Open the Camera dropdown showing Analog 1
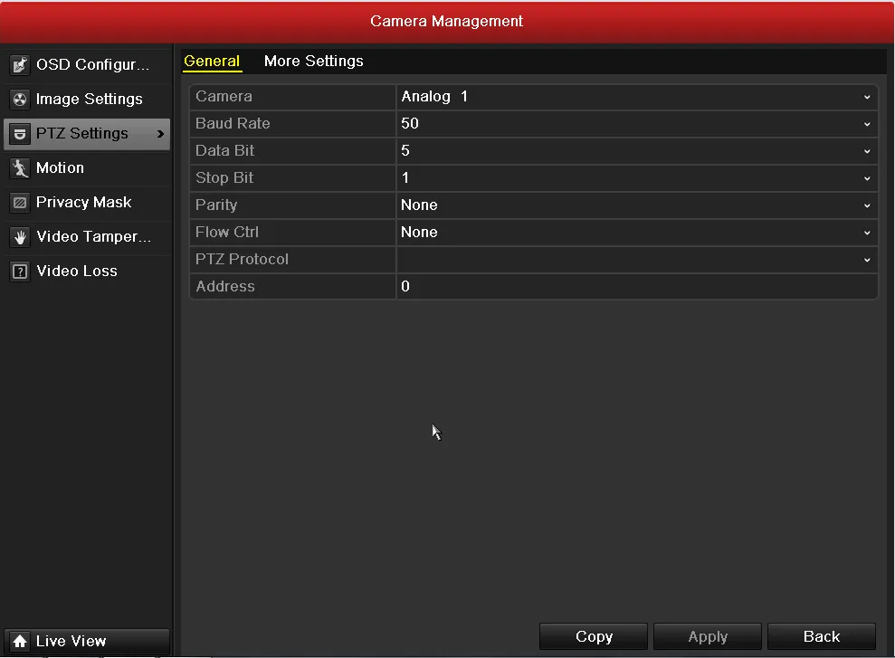Screen dimensions: 895x658 click(x=636, y=97)
